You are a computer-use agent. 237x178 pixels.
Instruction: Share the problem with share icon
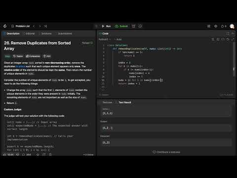pos(44,155)
